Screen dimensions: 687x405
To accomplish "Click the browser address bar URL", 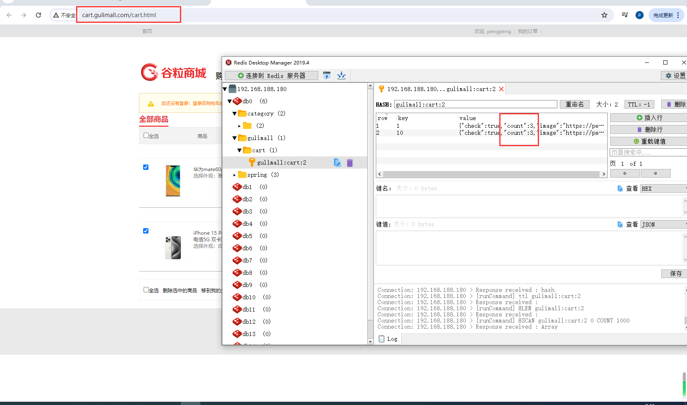I will (x=119, y=15).
